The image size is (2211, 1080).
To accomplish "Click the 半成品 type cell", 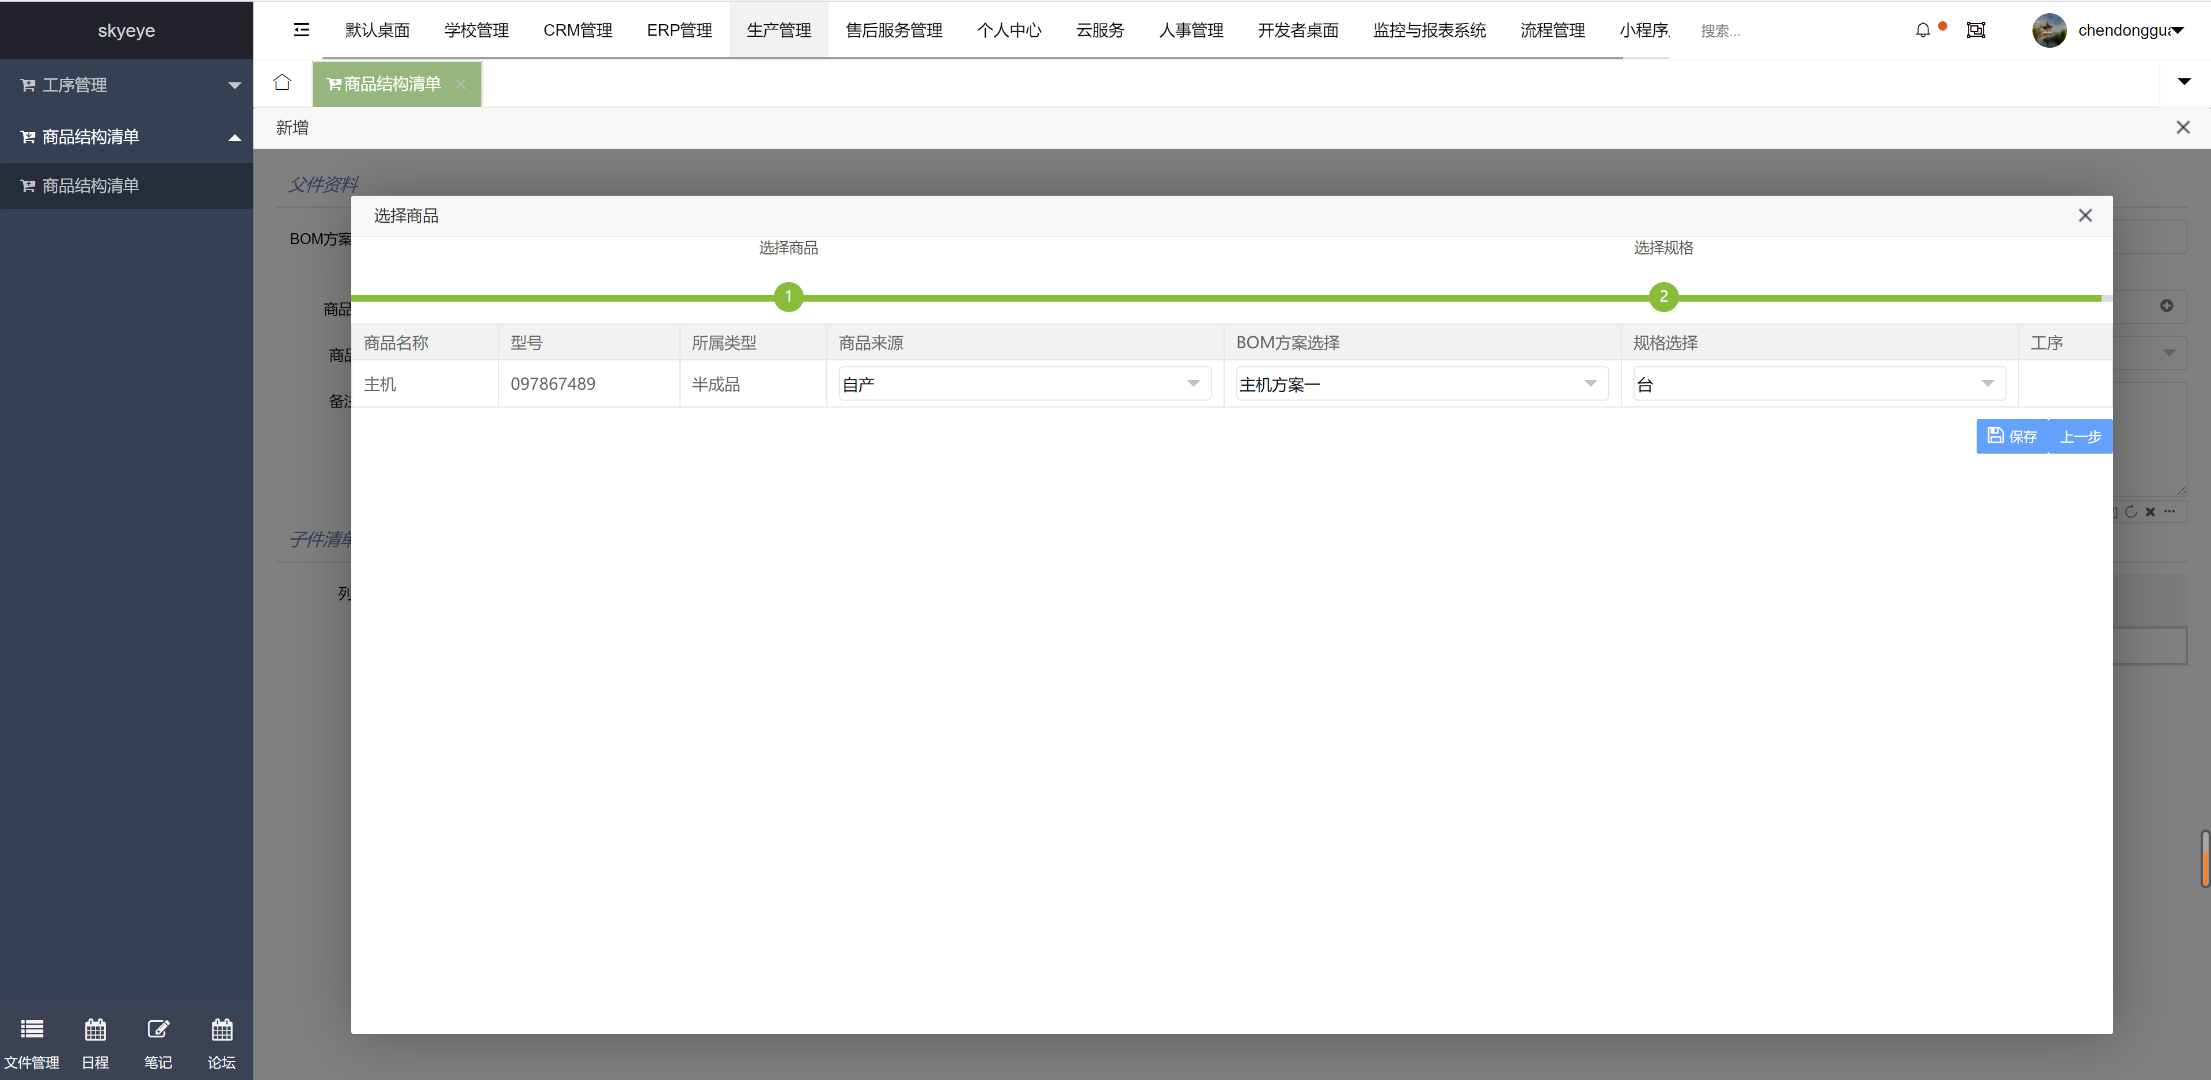I will click(x=753, y=384).
